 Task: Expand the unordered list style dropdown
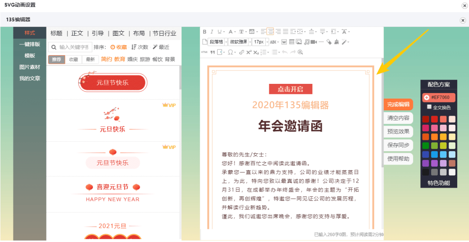[x=279, y=52]
